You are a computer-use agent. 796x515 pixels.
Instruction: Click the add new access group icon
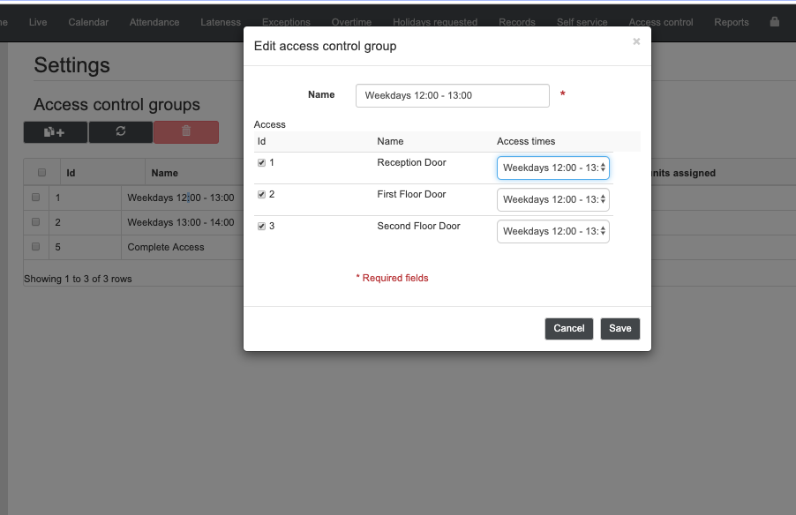55,131
